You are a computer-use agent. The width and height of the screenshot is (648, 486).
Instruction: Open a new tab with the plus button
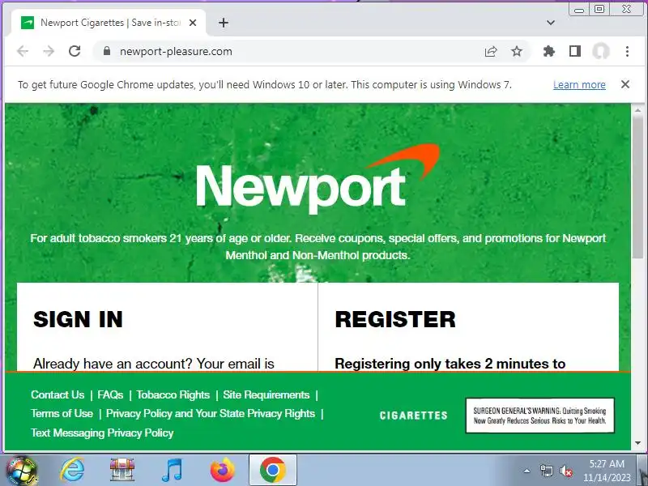click(224, 23)
